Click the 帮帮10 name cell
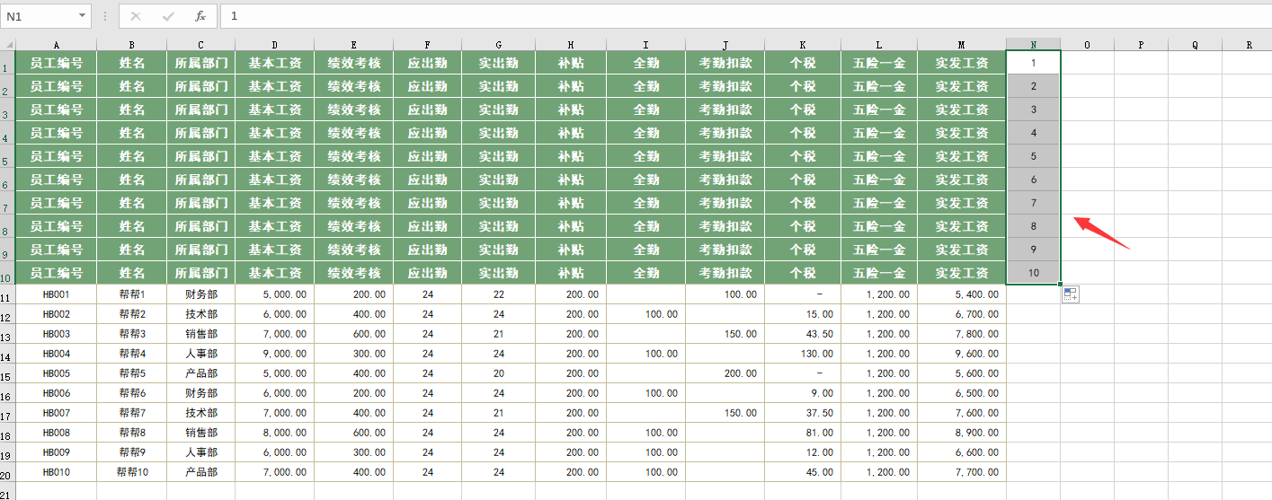This screenshot has width=1272, height=500. click(131, 472)
